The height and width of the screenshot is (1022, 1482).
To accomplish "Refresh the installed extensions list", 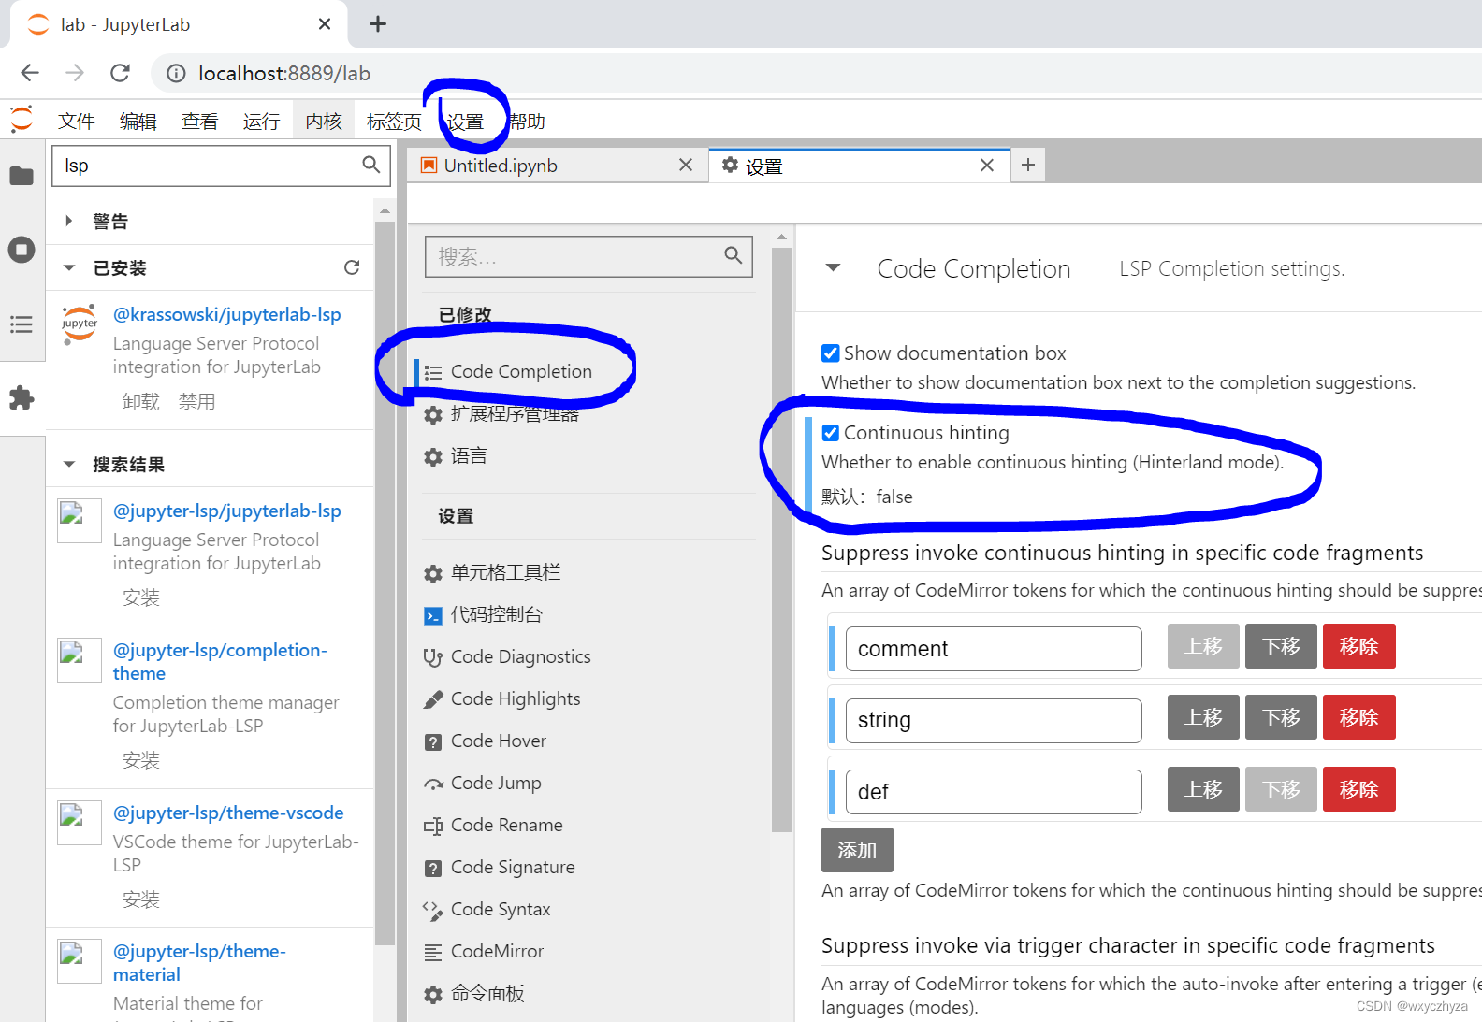I will (352, 267).
